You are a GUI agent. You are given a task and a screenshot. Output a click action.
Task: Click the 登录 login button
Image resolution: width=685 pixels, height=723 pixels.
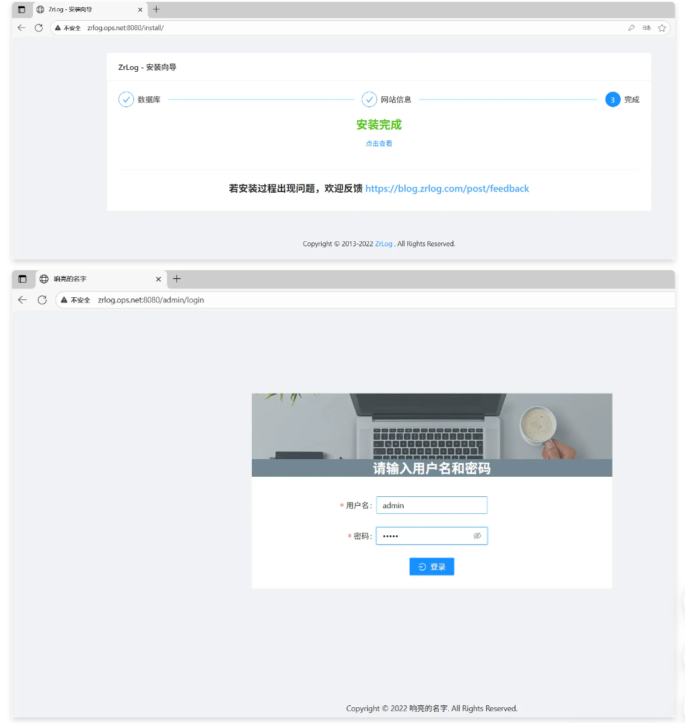431,567
